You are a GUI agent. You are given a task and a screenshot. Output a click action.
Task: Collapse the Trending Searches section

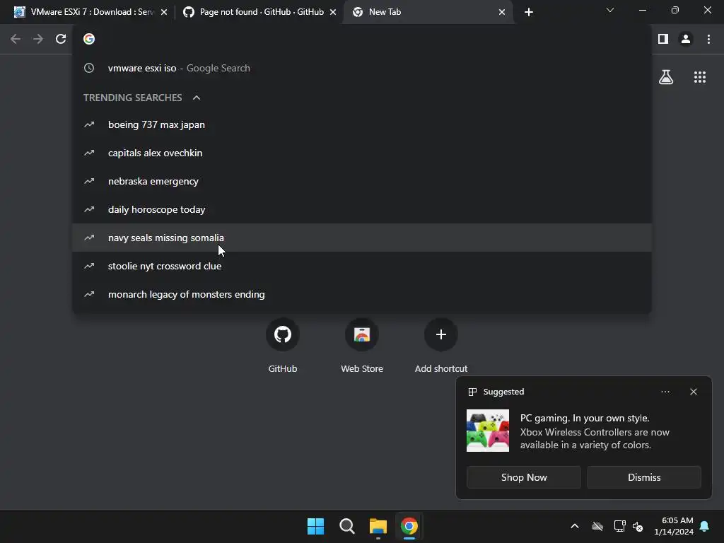197,98
